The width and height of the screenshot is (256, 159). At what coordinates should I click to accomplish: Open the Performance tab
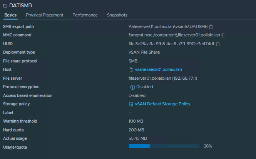click(85, 15)
